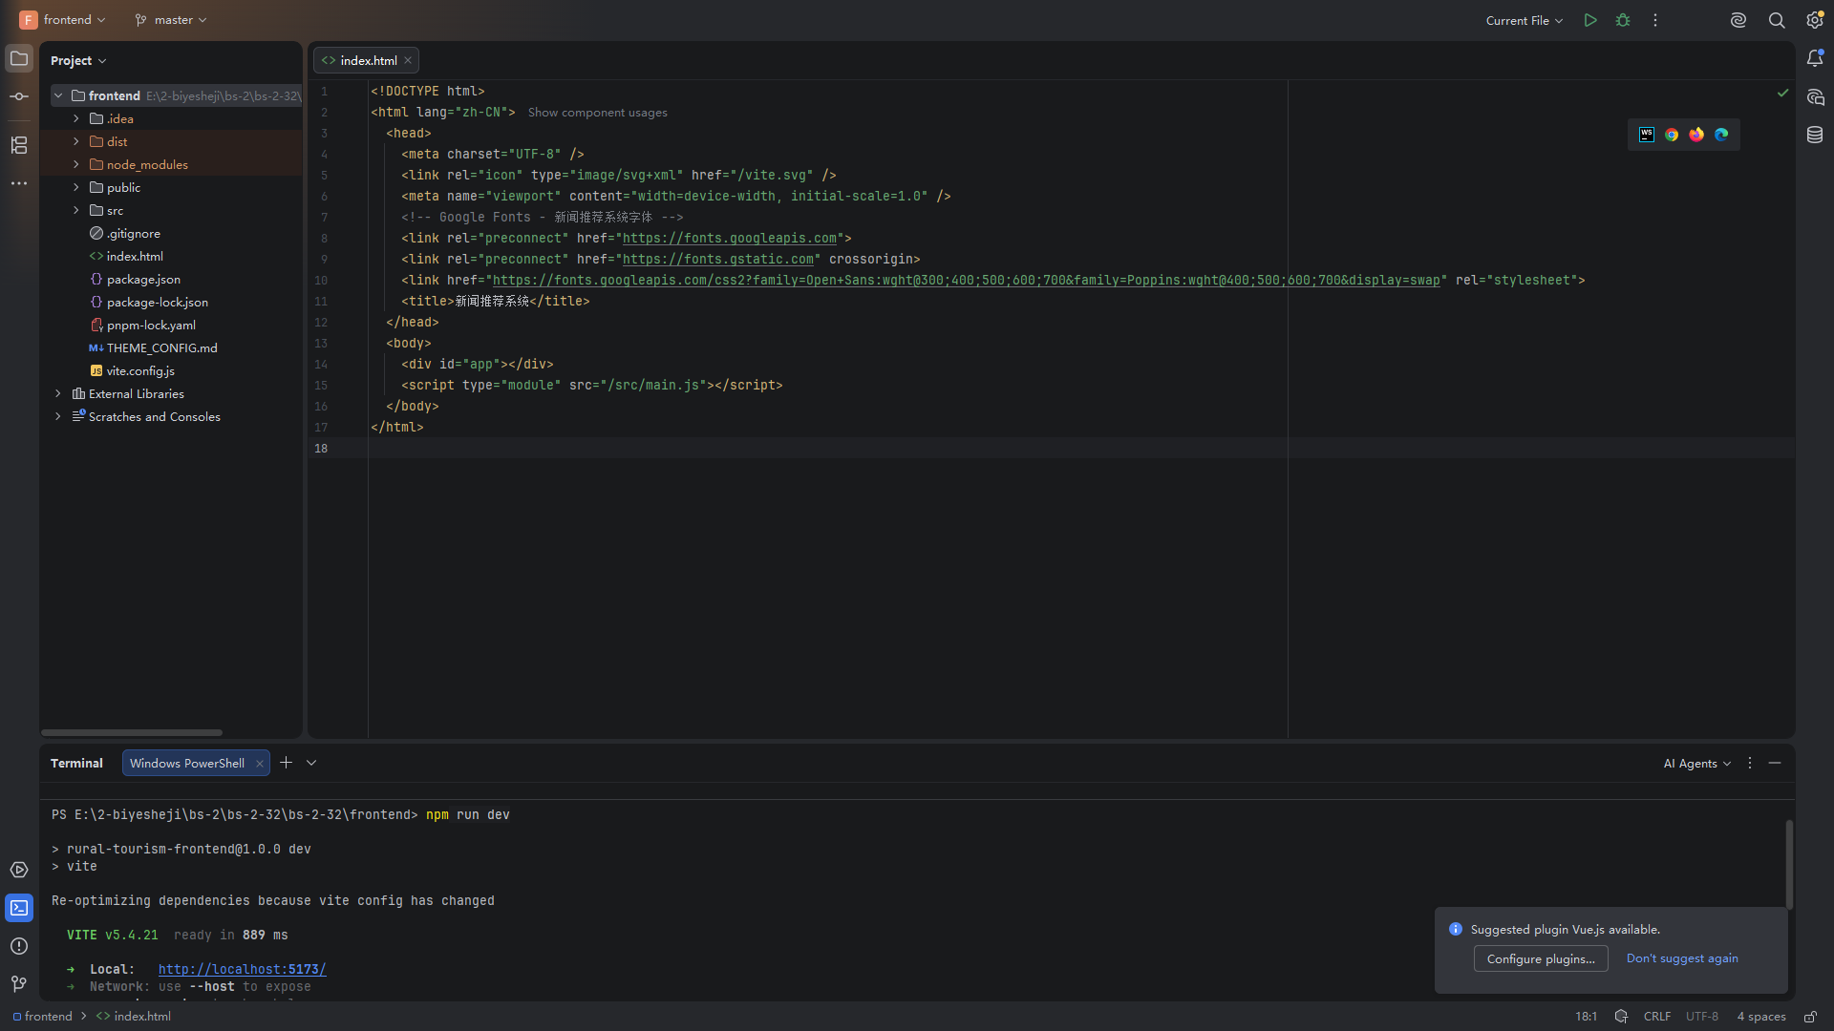Open the Commit tool window icon
This screenshot has height=1031, width=1834.
[19, 96]
